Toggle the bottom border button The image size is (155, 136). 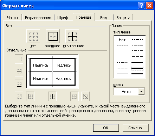[19, 84]
